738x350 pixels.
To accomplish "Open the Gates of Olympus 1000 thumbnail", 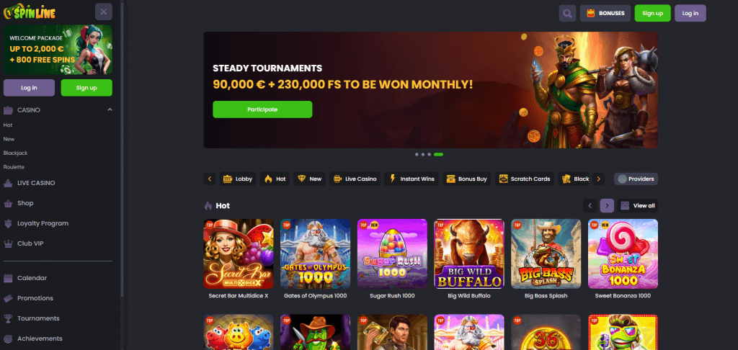I will click(x=316, y=253).
